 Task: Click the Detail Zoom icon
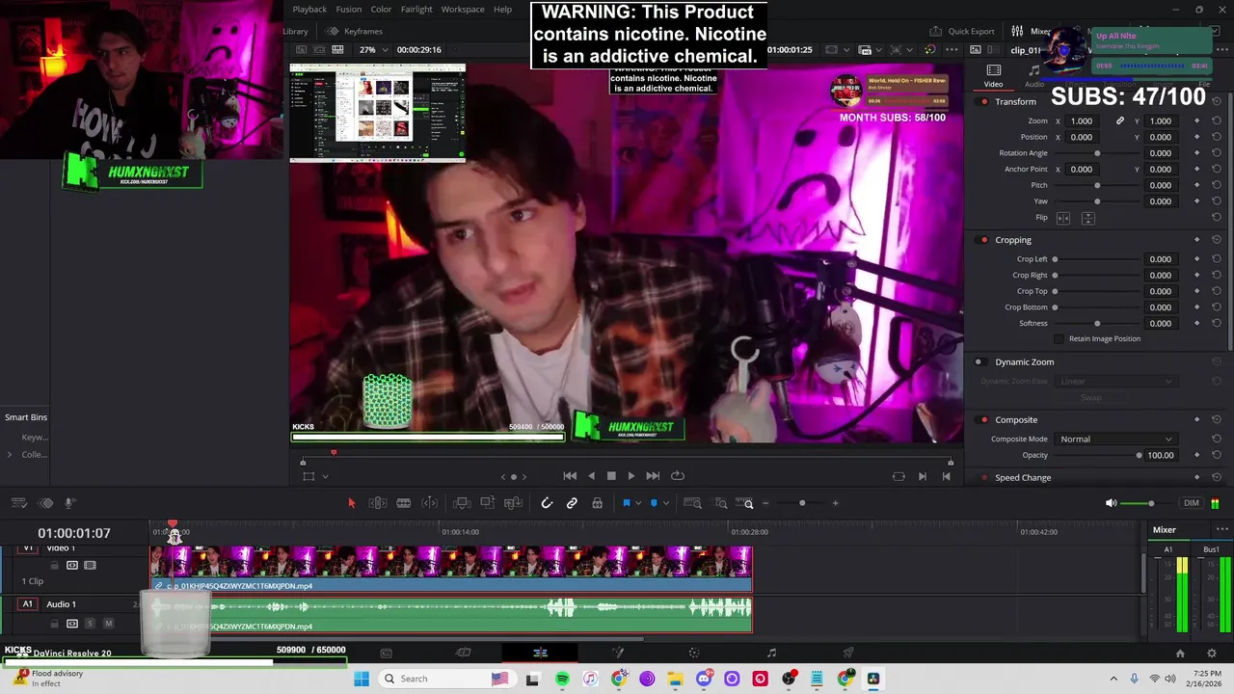[721, 503]
